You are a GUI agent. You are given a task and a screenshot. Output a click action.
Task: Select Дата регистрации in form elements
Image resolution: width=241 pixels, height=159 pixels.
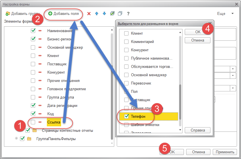(62, 106)
